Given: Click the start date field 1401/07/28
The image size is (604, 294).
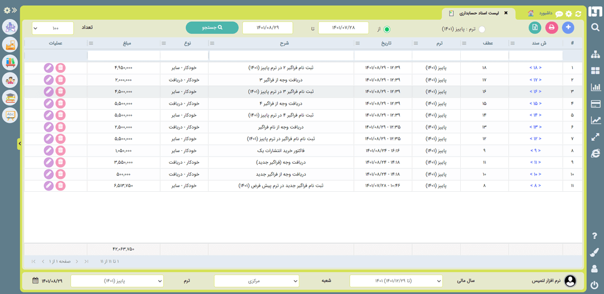Looking at the screenshot, I should pyautogui.click(x=342, y=28).
